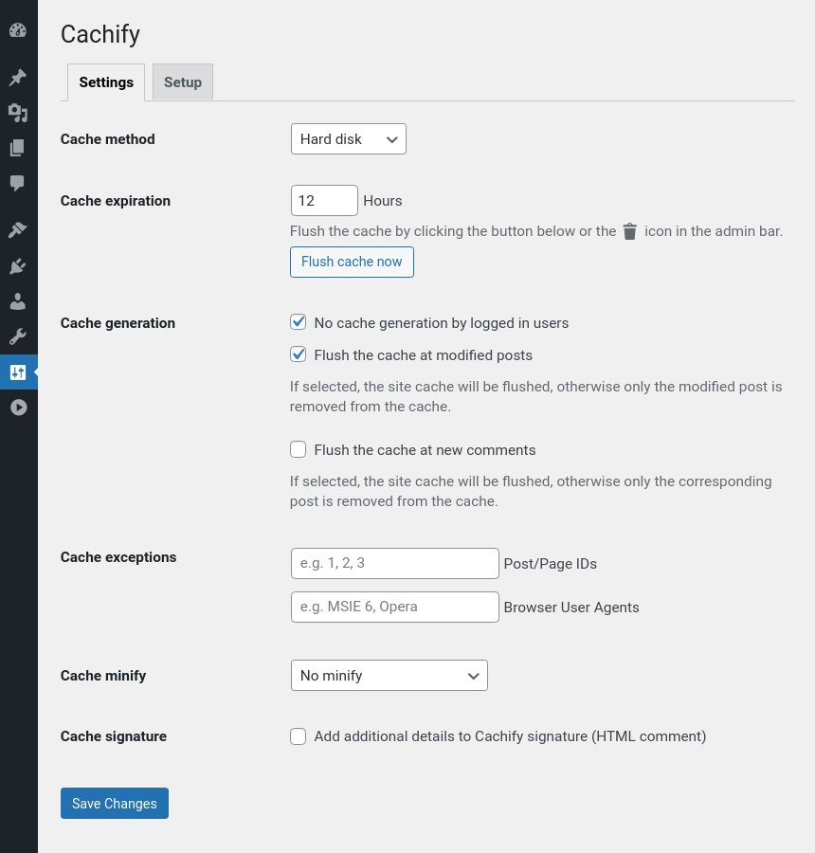Open Comments via the speech bubble icon

[18, 183]
